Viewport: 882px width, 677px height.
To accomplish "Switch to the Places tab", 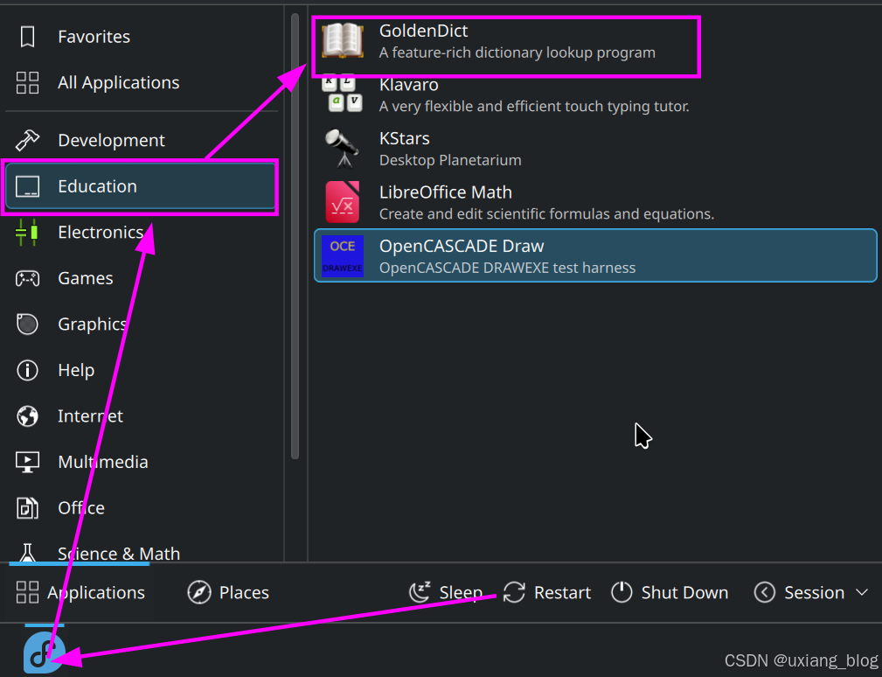I will [228, 592].
